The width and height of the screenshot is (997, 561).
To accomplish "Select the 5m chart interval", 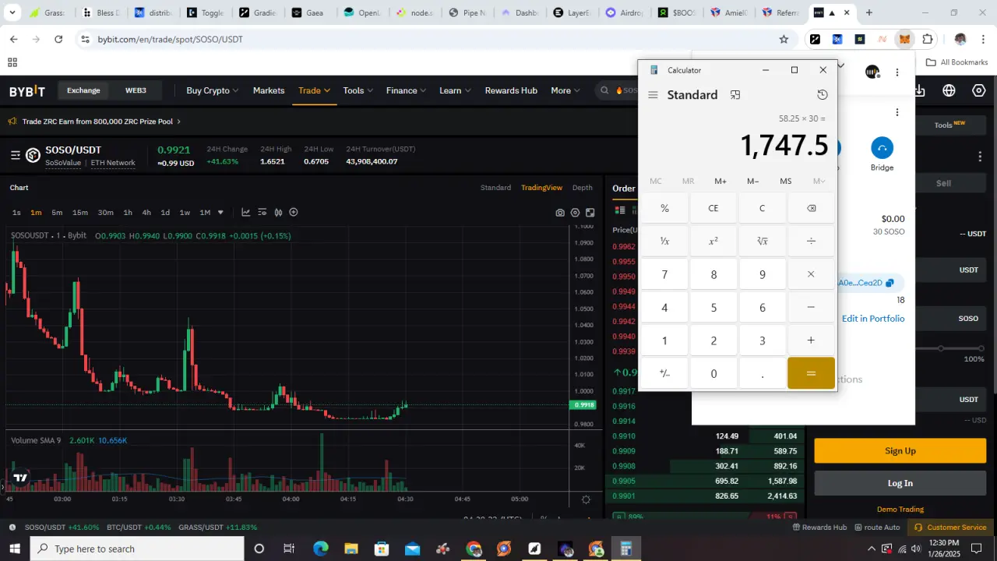I will click(x=57, y=213).
